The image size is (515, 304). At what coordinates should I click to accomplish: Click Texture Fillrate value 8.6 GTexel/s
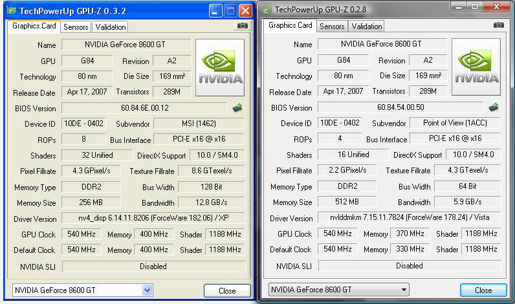(x=211, y=171)
